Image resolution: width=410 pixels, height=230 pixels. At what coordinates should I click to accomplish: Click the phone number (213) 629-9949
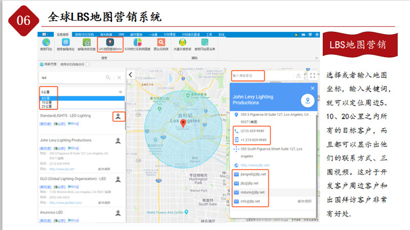pyautogui.click(x=252, y=131)
